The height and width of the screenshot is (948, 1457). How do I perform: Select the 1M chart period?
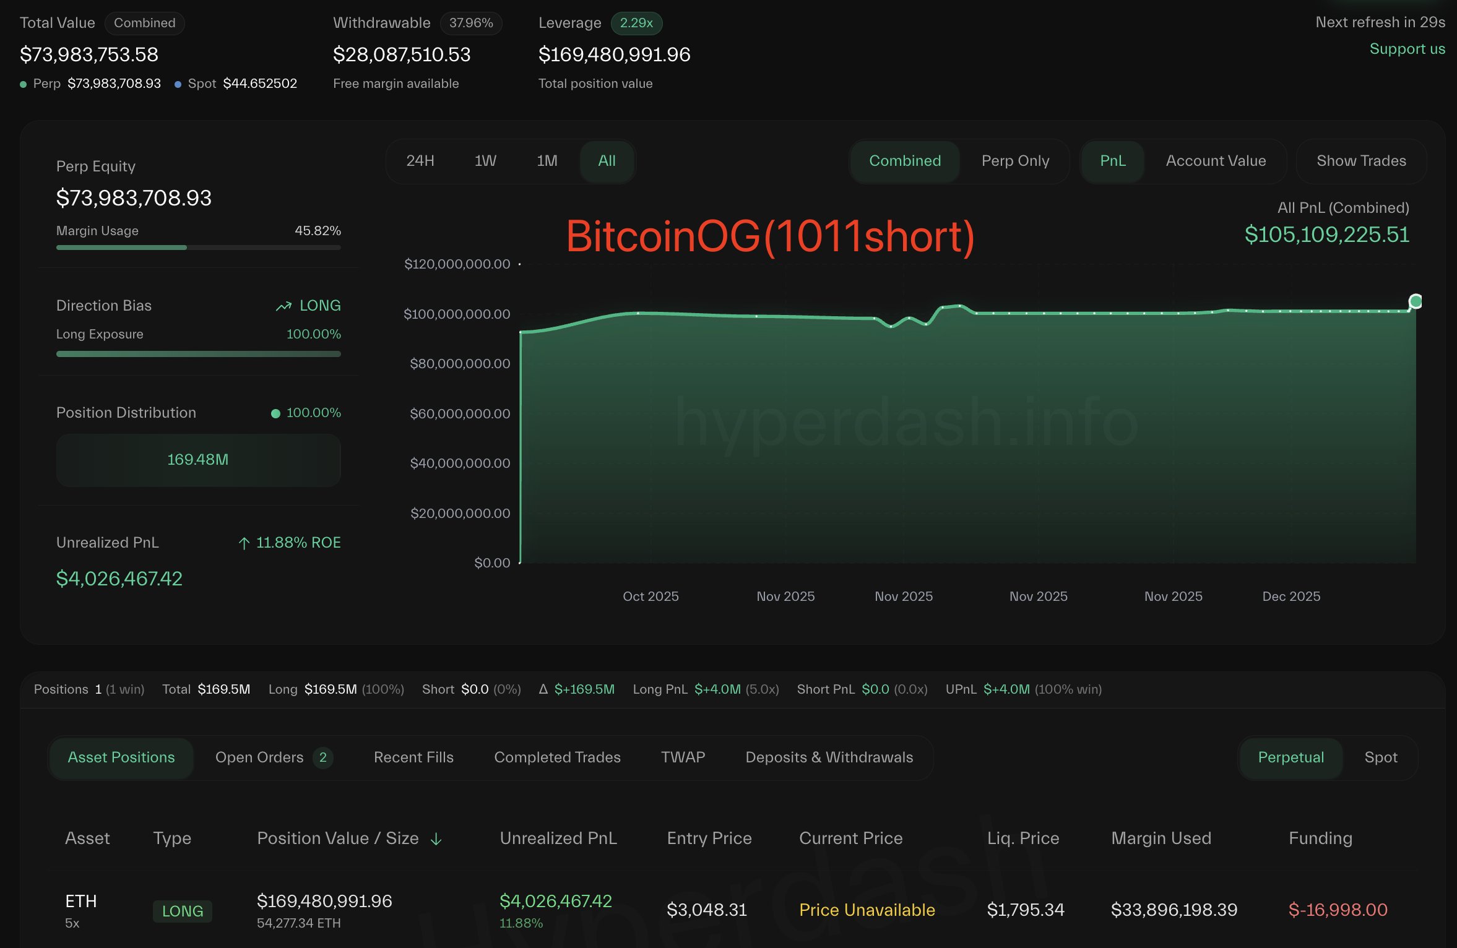click(x=546, y=161)
